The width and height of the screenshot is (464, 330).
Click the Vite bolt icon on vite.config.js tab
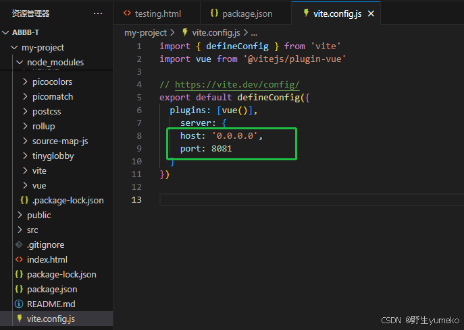pos(306,13)
